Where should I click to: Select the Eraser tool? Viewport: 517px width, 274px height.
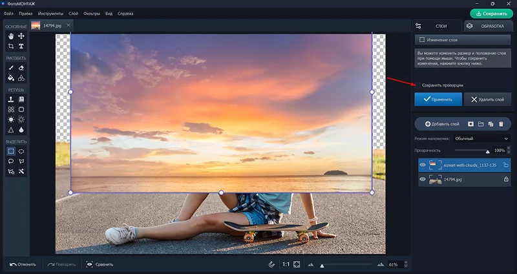point(21,68)
